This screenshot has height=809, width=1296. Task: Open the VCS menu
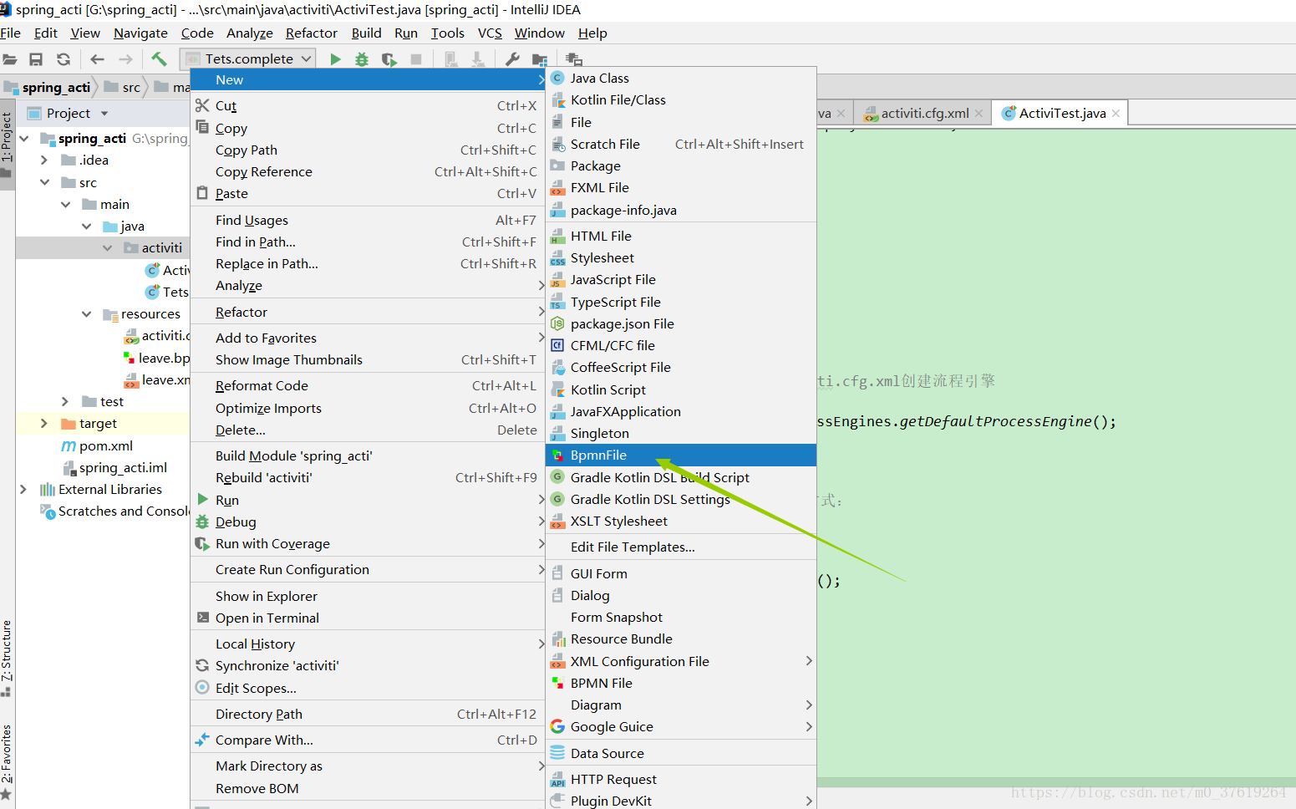(x=490, y=33)
